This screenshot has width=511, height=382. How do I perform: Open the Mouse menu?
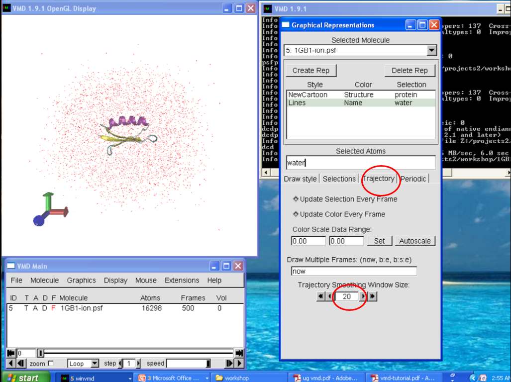click(x=146, y=281)
